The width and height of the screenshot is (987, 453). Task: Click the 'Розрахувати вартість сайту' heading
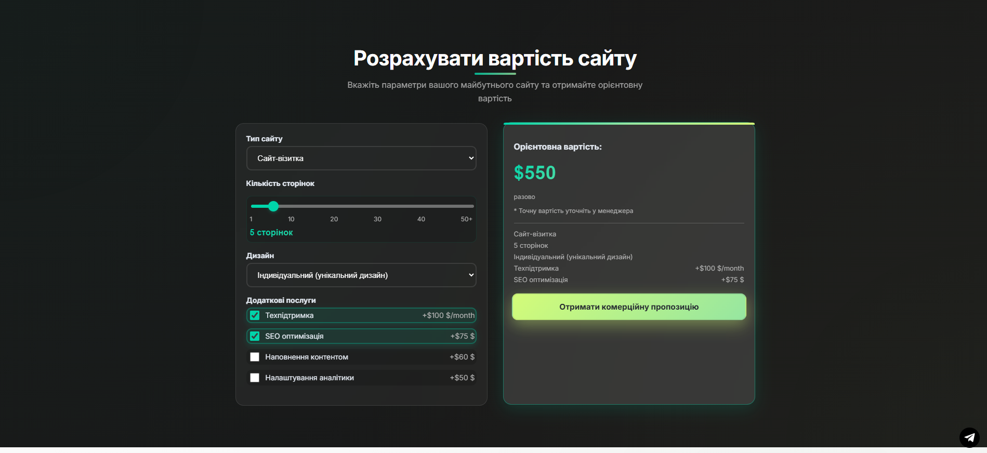coord(495,58)
